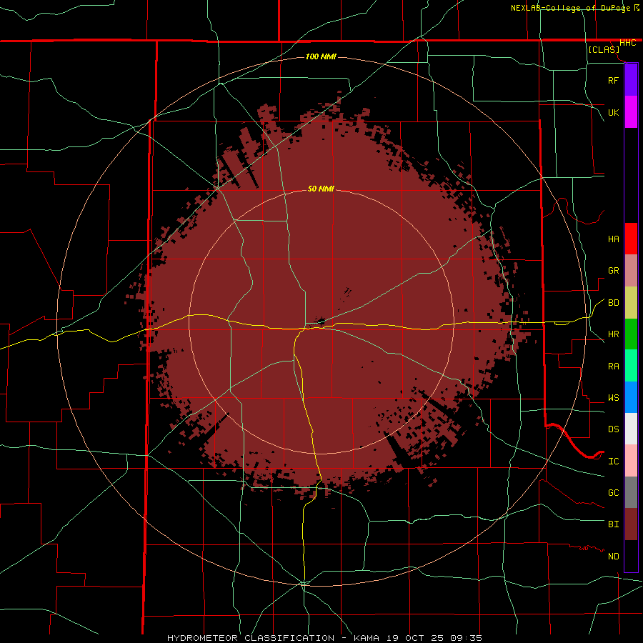The width and height of the screenshot is (643, 643).
Task: Click the IC light pink legend swatch
Action: pyautogui.click(x=631, y=461)
